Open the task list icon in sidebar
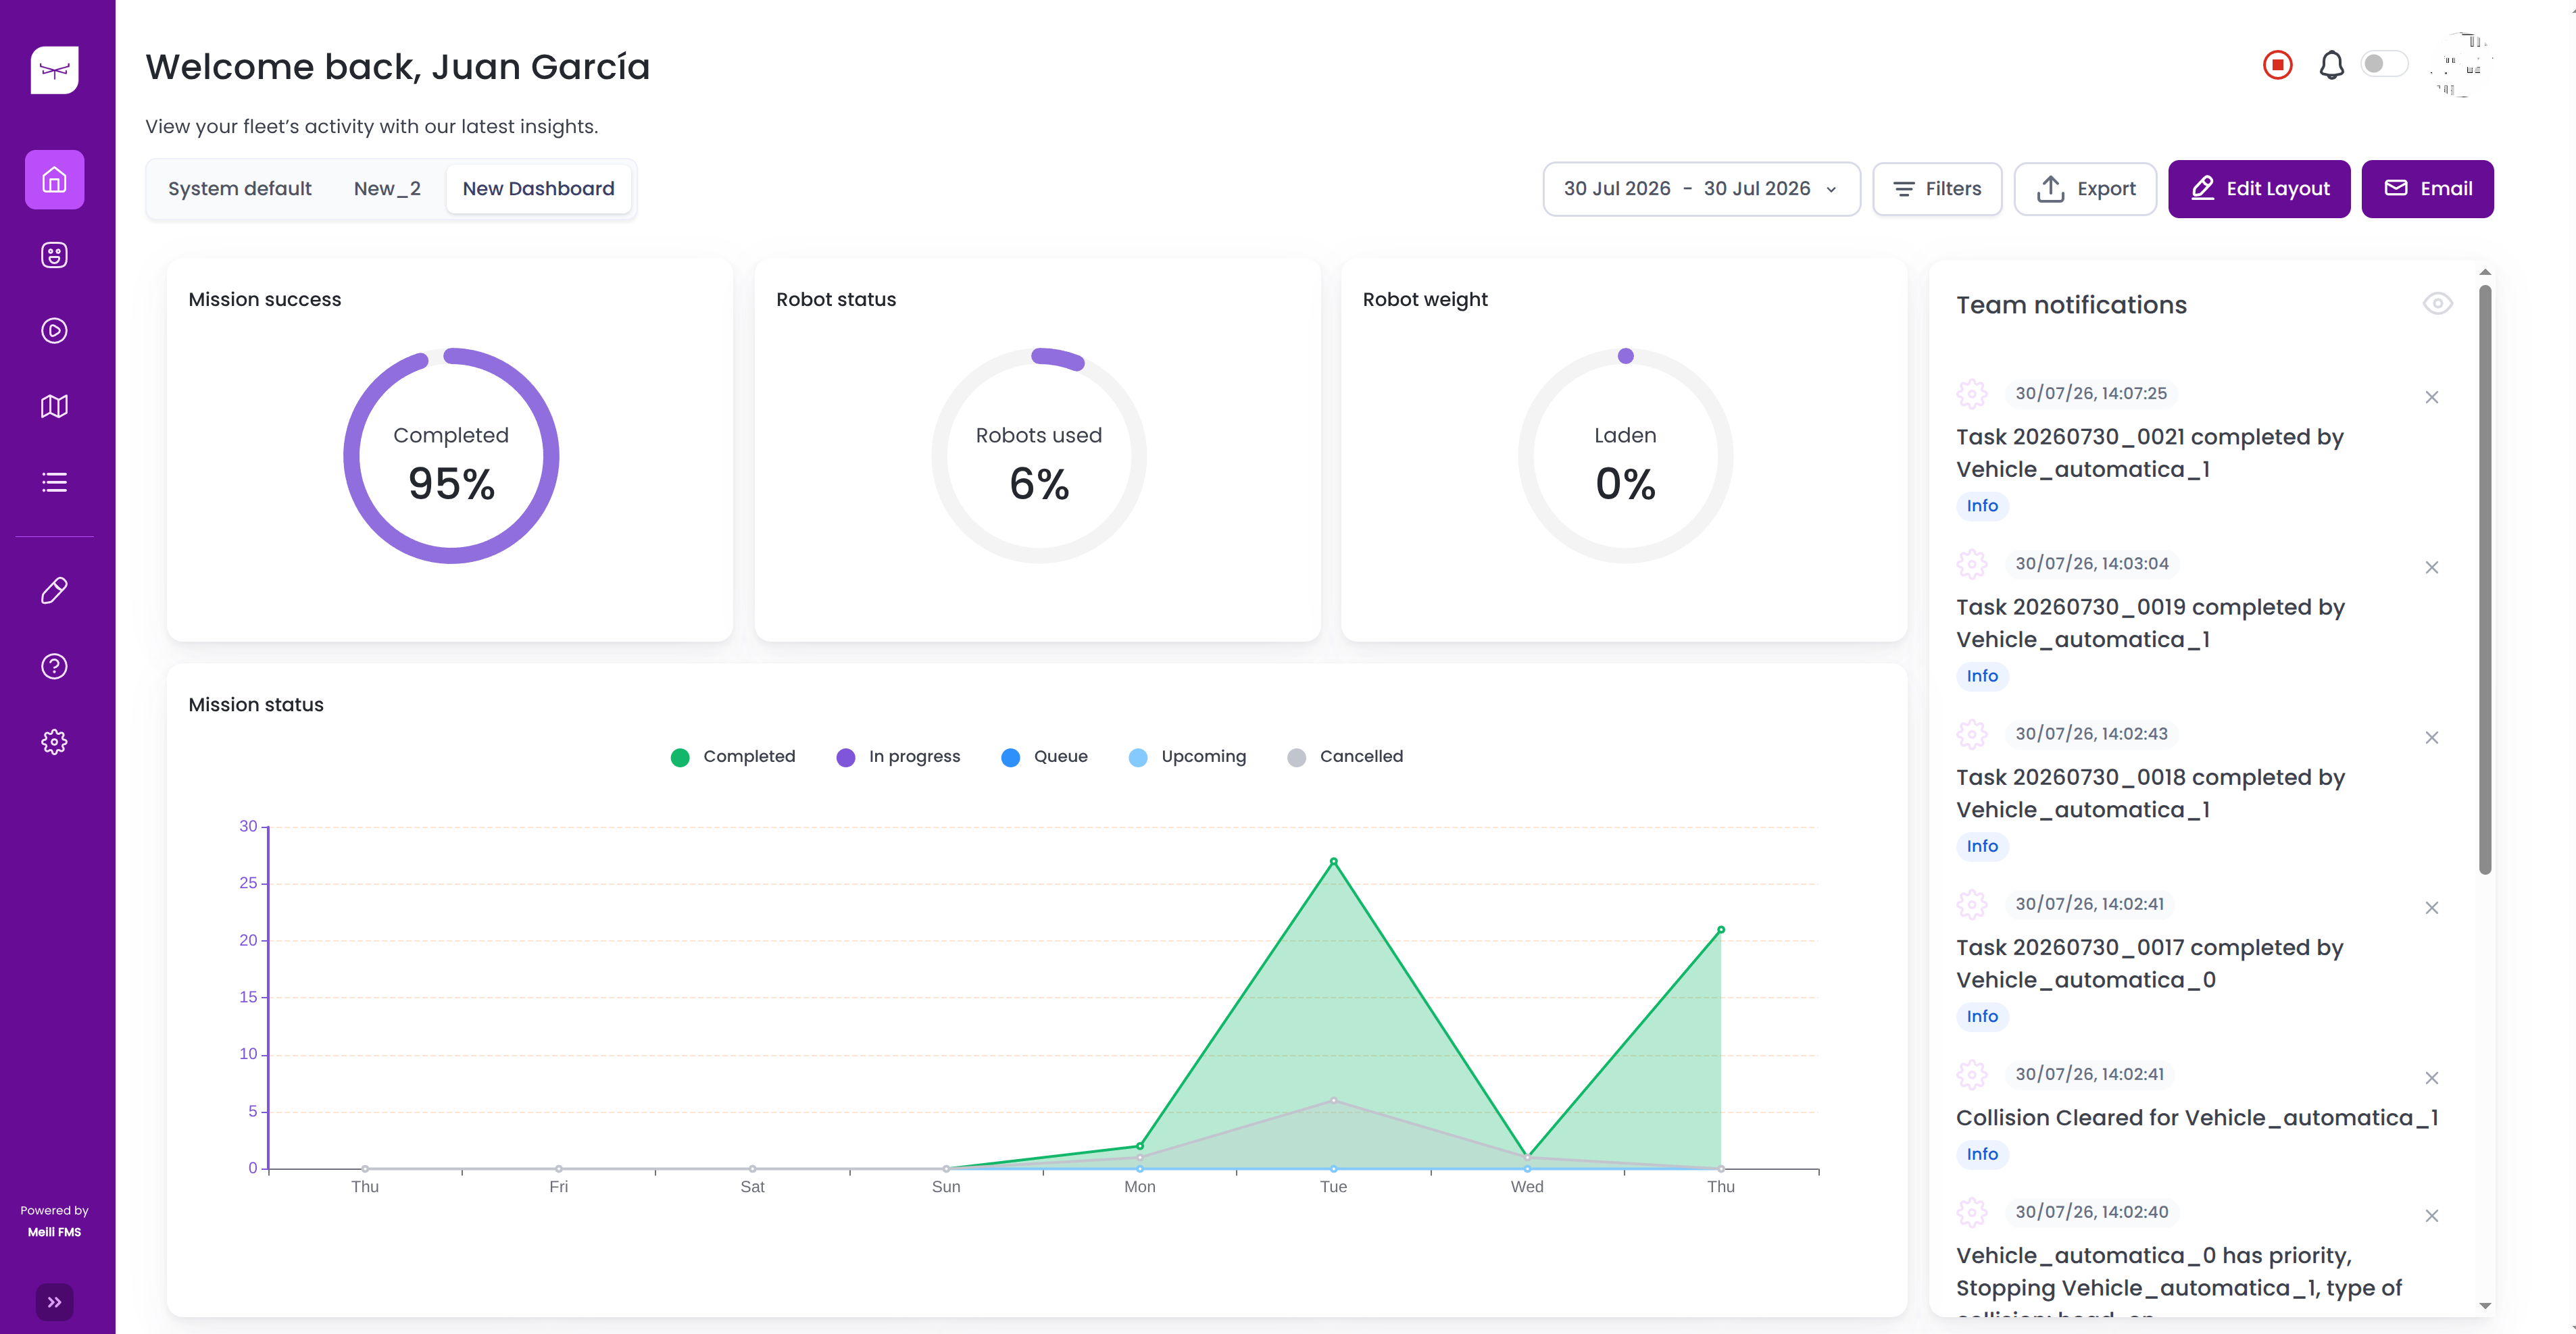The image size is (2576, 1334). [x=54, y=483]
